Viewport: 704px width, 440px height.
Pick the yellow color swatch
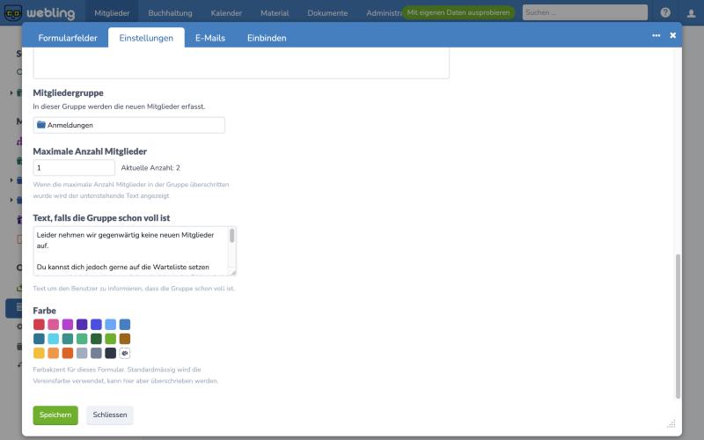click(39, 353)
